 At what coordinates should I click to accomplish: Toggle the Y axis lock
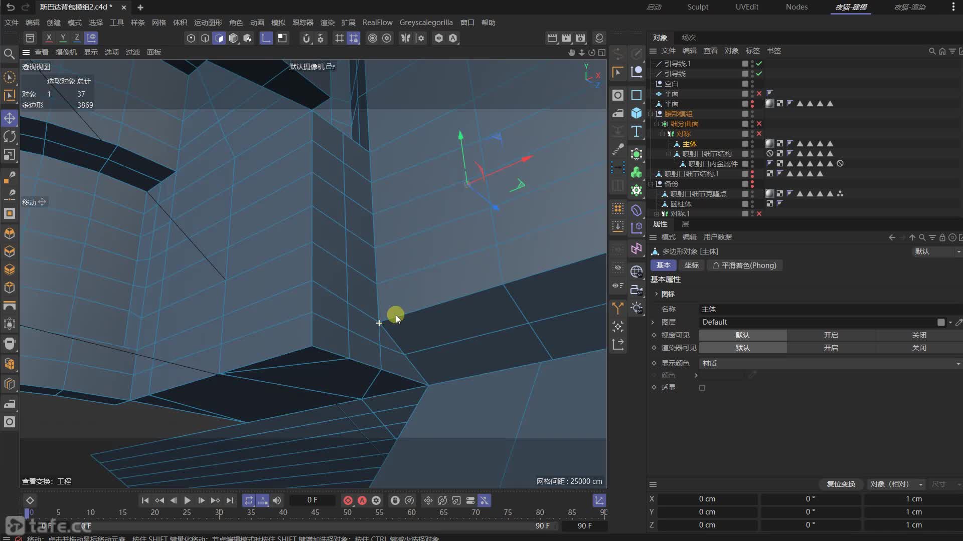pos(63,38)
